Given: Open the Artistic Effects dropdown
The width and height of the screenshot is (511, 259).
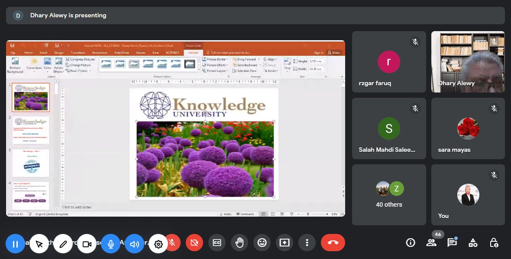Looking at the screenshot, I should coord(58,65).
